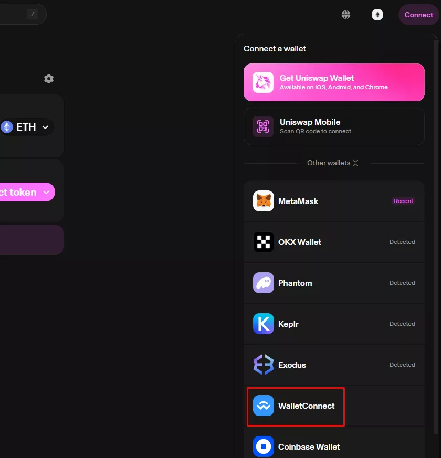The height and width of the screenshot is (458, 441).
Task: Open the Ethereum network selector icon
Action: (377, 15)
